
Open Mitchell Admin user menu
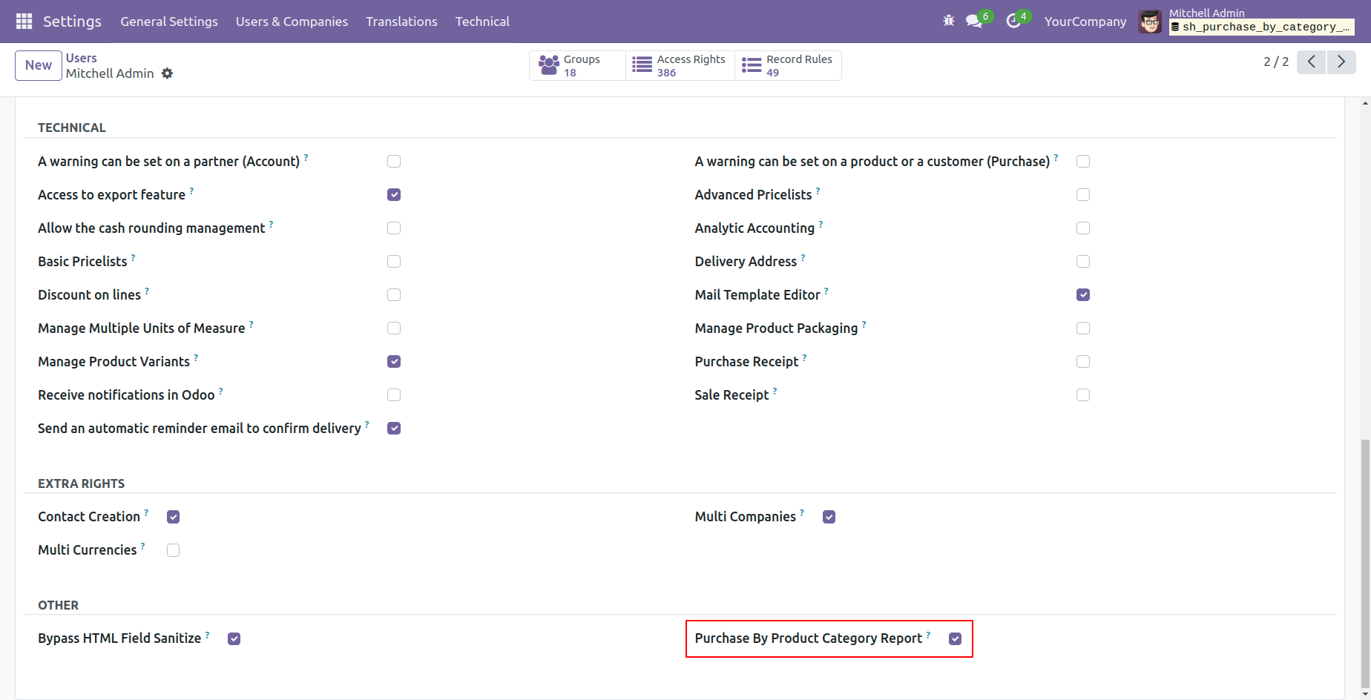(1246, 22)
